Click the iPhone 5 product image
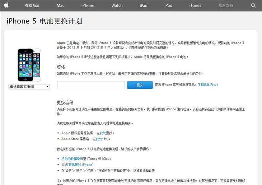 click(x=29, y=65)
